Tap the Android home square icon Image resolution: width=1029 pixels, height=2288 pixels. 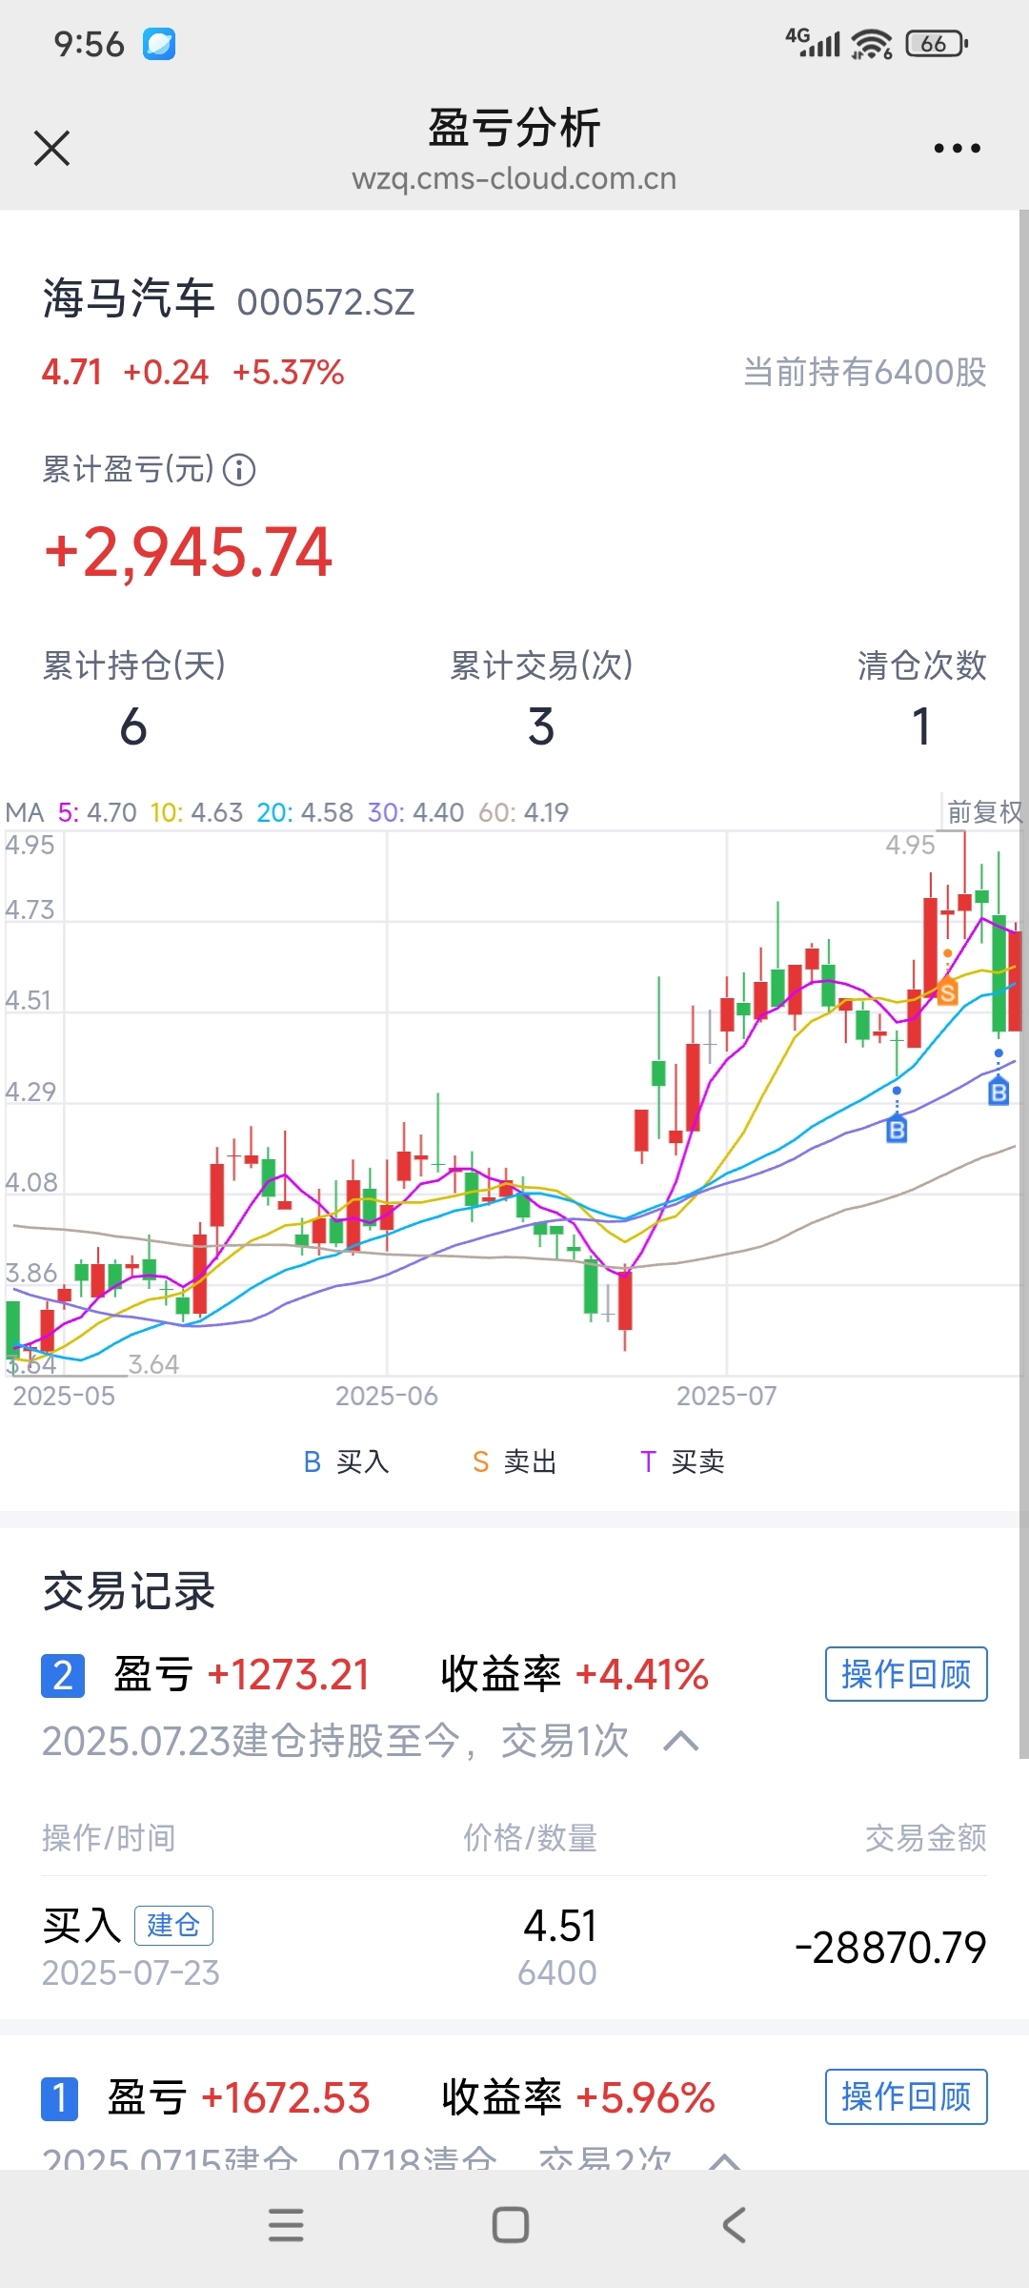[511, 2225]
